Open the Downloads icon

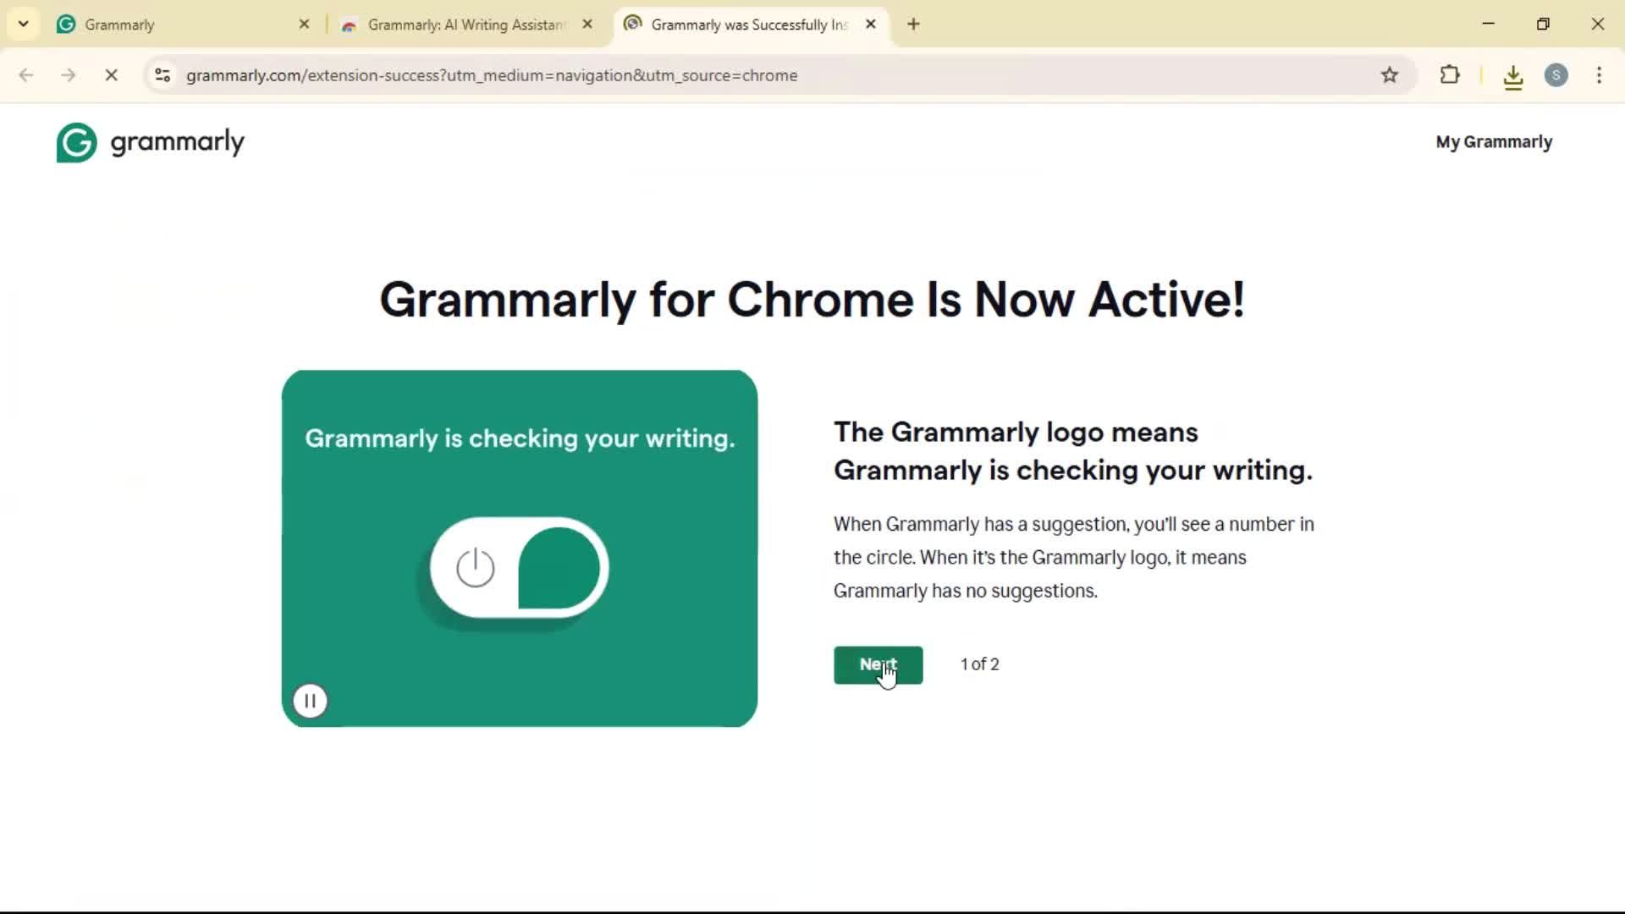(1513, 77)
